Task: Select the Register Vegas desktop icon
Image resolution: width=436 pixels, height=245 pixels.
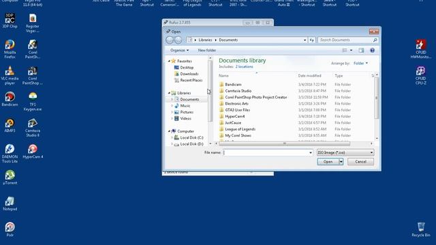Action: 33,22
